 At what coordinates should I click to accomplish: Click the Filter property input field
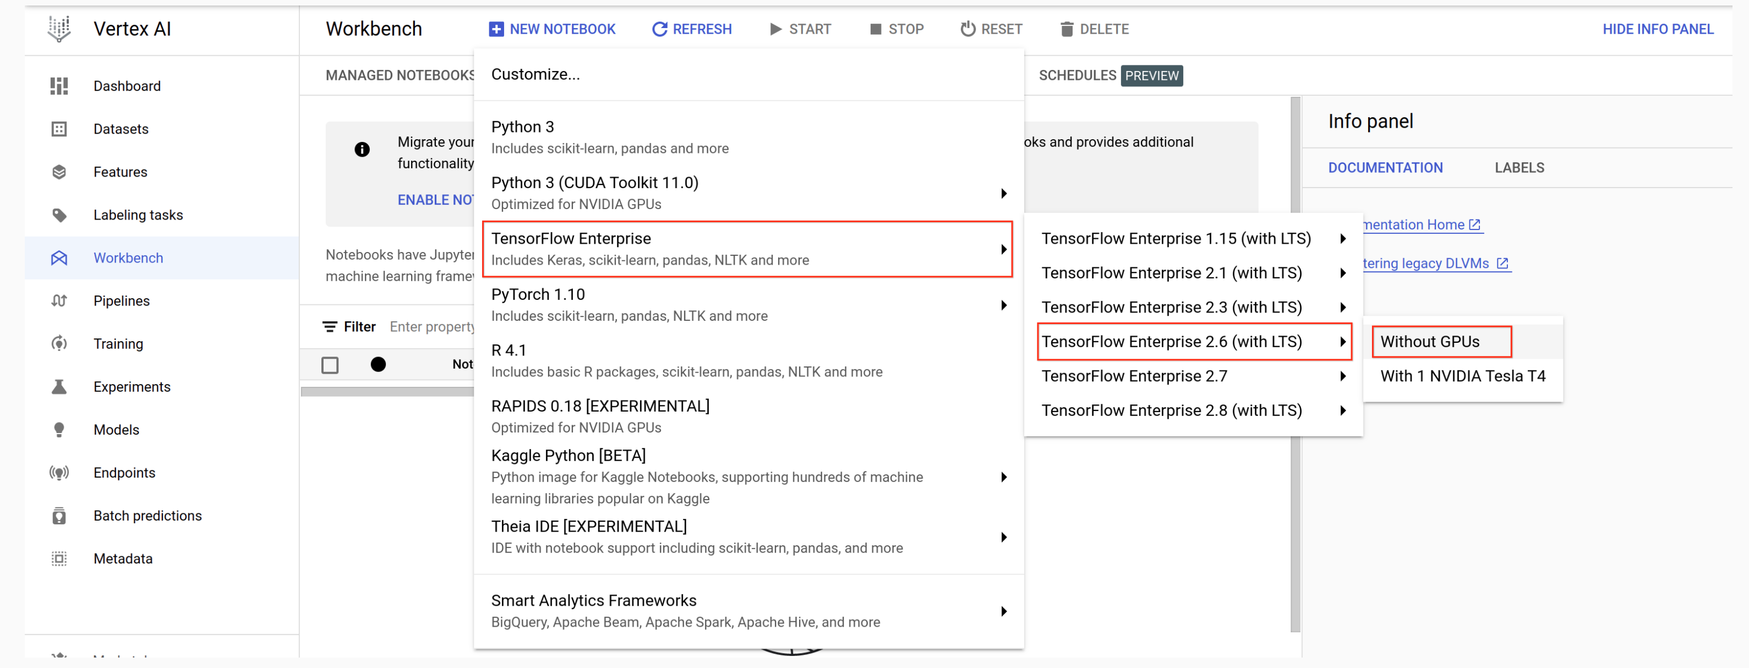(x=432, y=327)
